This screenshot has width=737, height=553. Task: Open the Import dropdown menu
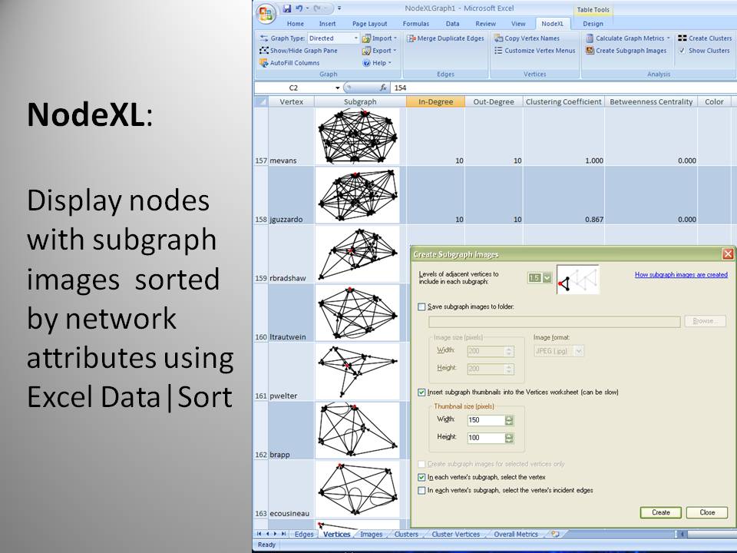coord(380,38)
